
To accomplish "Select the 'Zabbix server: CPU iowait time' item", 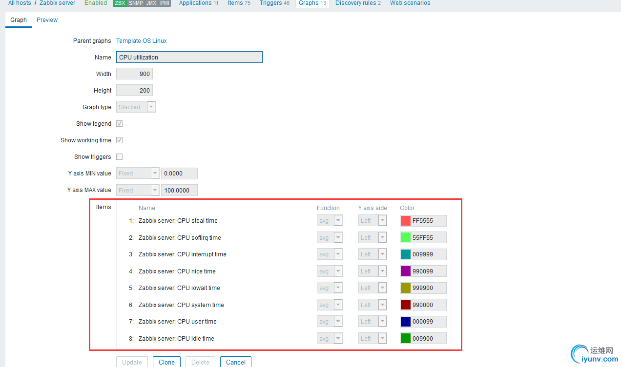I will pos(179,288).
